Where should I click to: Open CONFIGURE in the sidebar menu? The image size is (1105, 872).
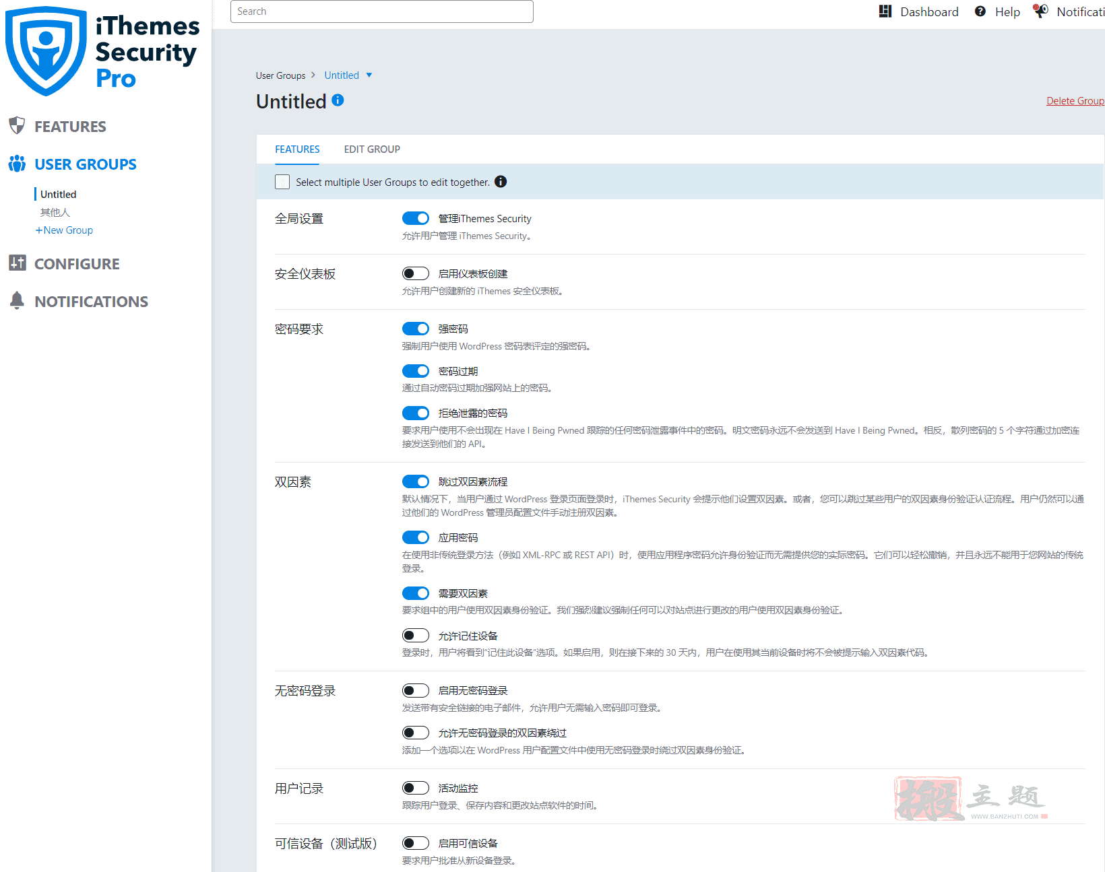click(x=77, y=264)
